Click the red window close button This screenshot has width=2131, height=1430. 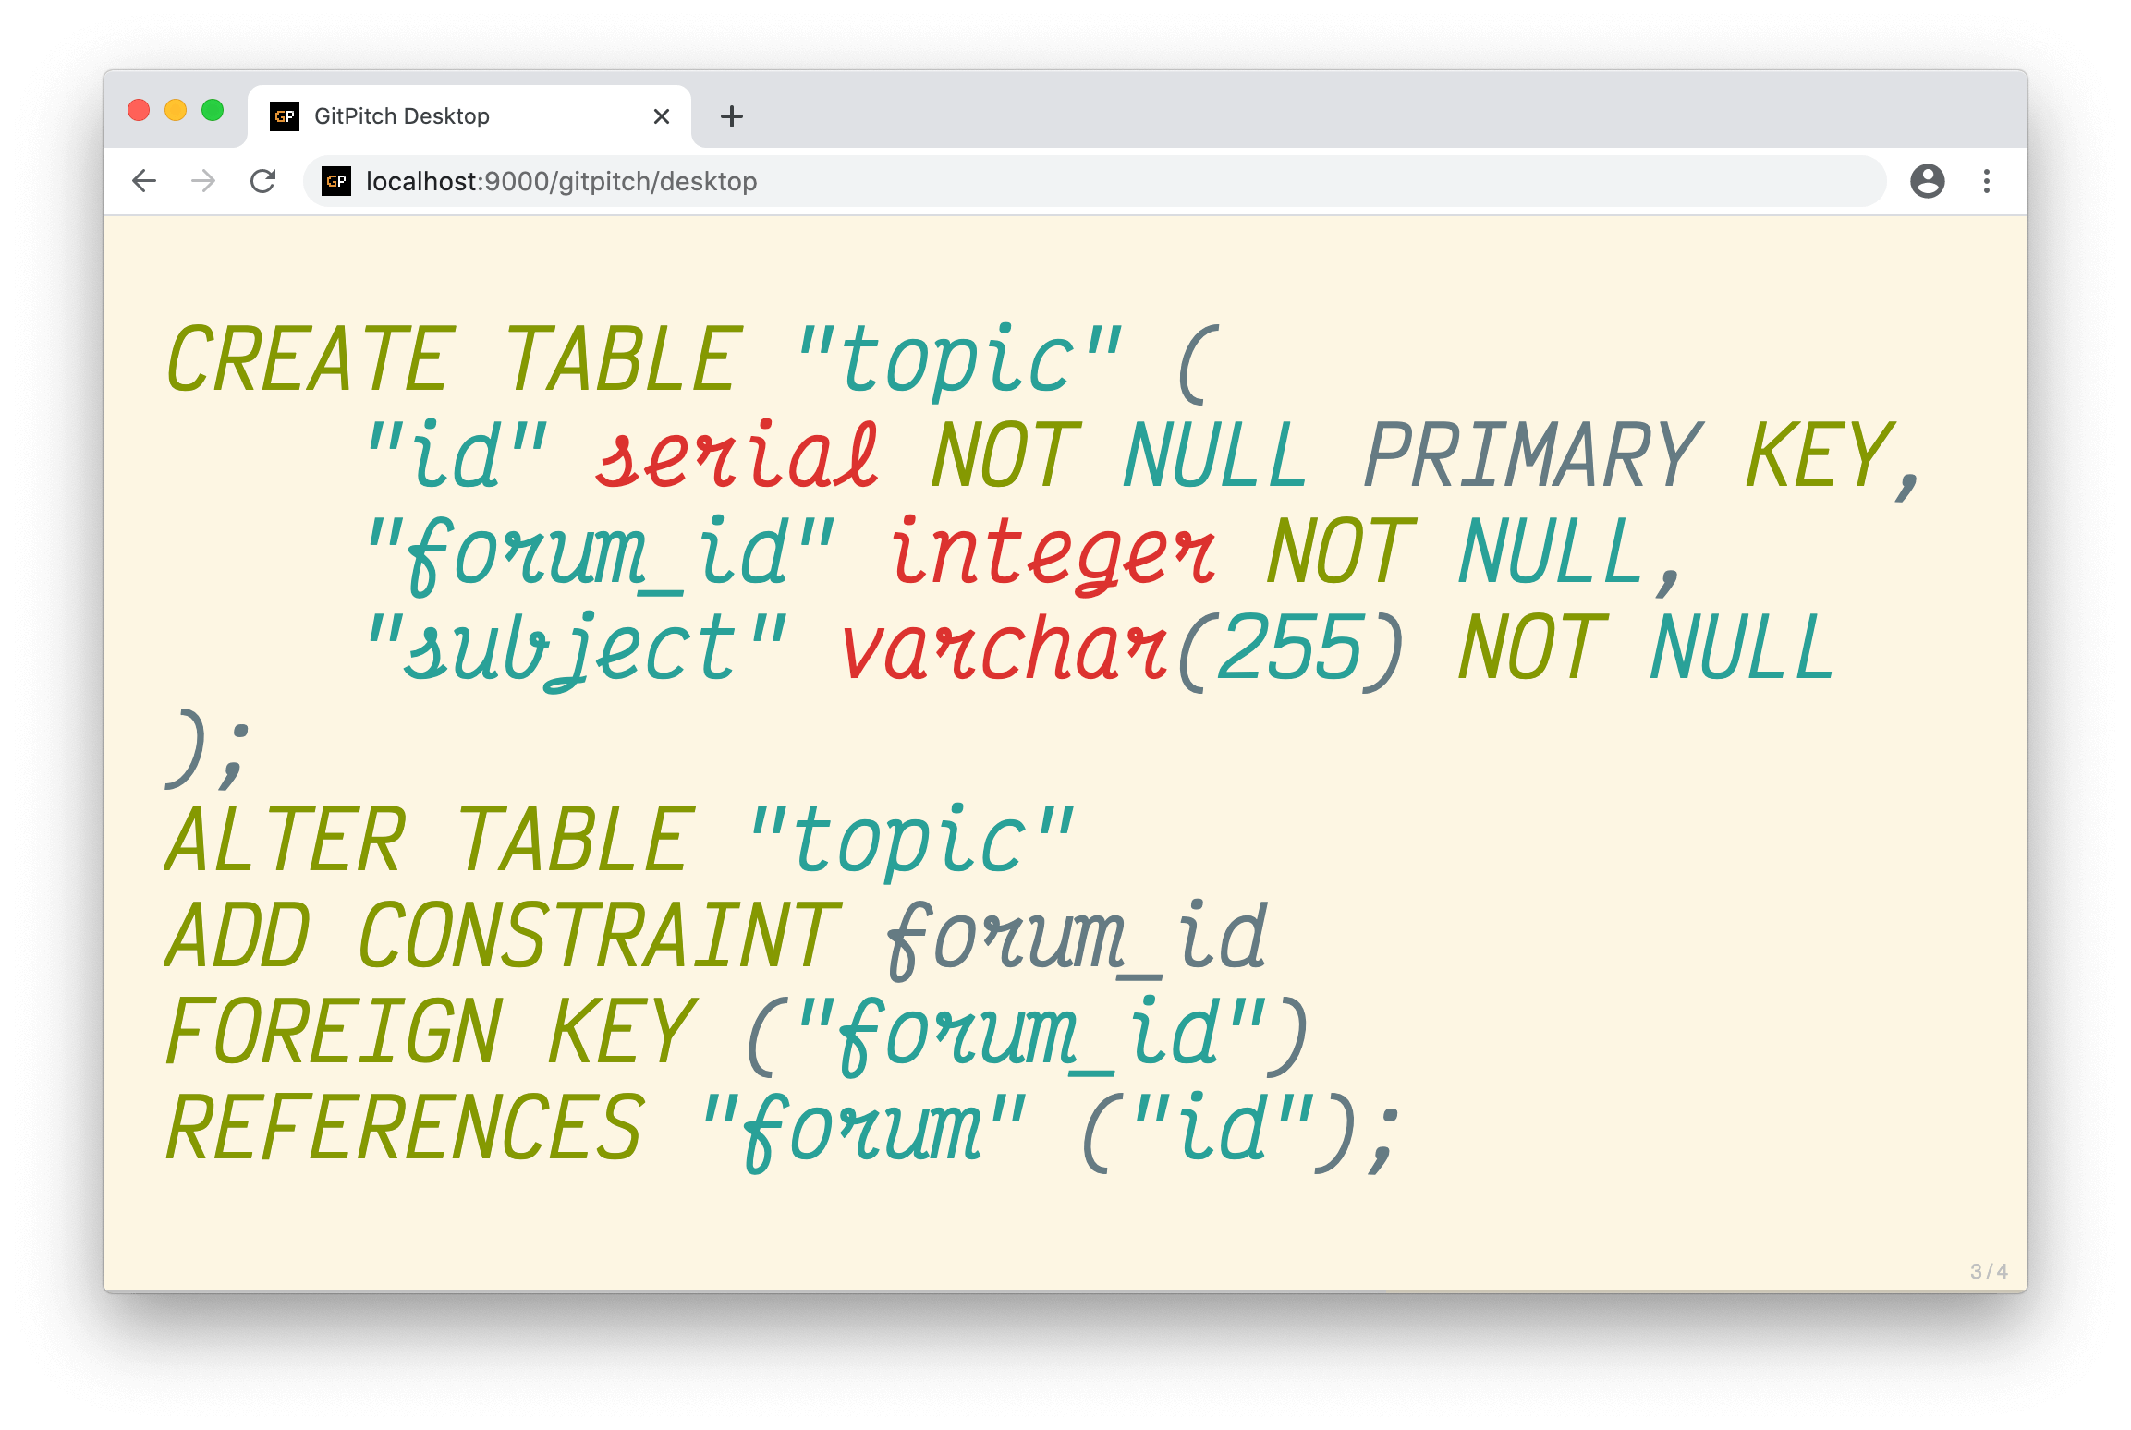click(139, 111)
